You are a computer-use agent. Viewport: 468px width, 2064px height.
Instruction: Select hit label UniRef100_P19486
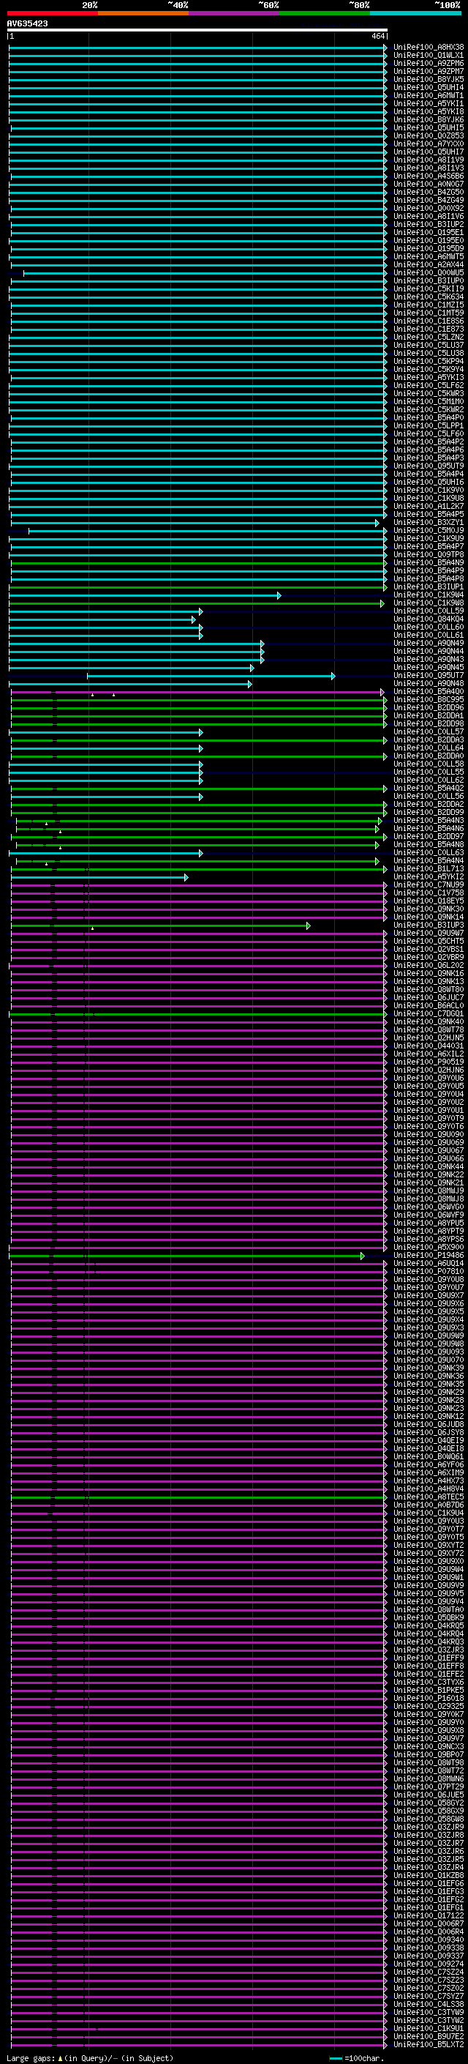429,1256
